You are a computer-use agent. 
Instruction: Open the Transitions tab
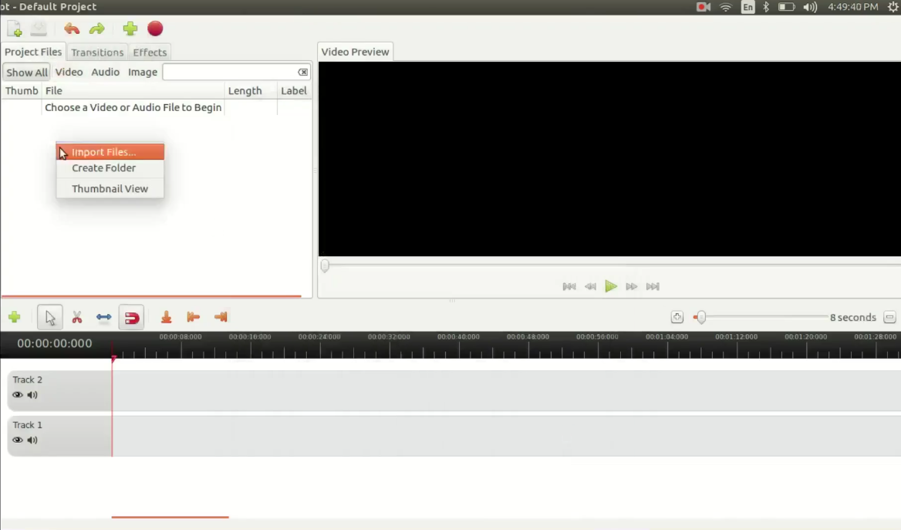click(97, 52)
